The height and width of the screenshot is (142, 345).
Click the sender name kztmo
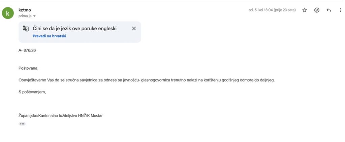point(25,10)
